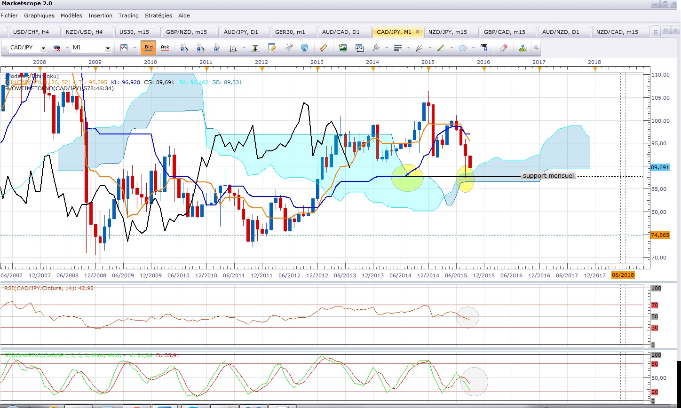Switch to the NZD/JPY, m15 tab
Screen dimensions: 681x408
click(x=451, y=32)
